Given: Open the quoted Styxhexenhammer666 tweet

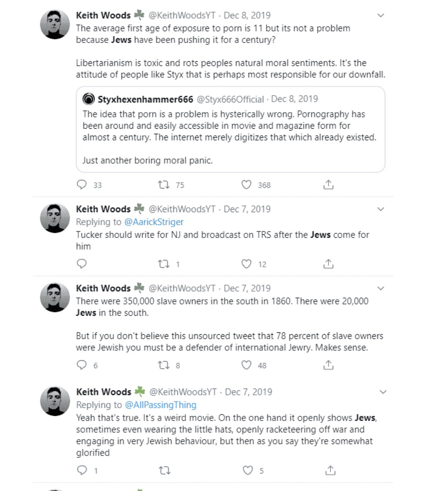Looking at the screenshot, I should 230,129.
